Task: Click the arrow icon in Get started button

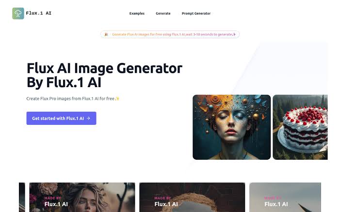Action: pos(88,118)
